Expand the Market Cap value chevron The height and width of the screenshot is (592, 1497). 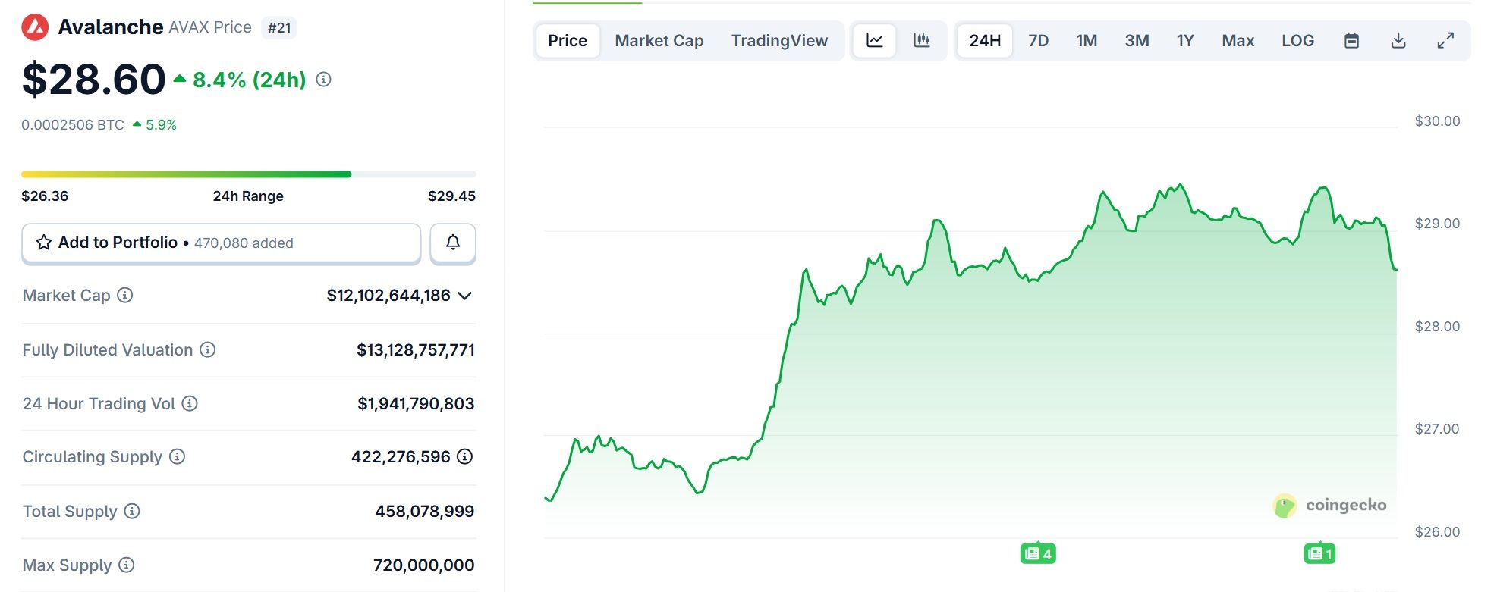pyautogui.click(x=465, y=296)
